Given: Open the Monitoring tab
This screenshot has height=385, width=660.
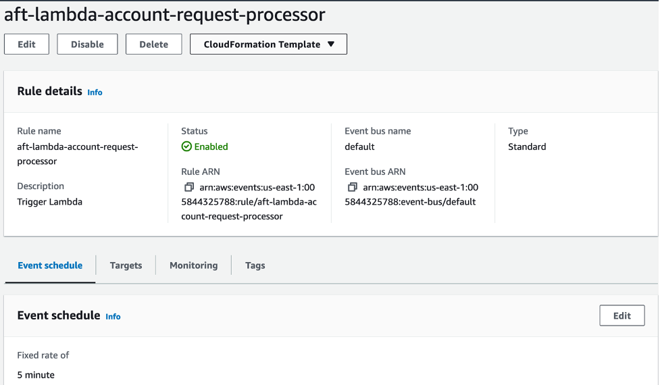Looking at the screenshot, I should pos(194,265).
